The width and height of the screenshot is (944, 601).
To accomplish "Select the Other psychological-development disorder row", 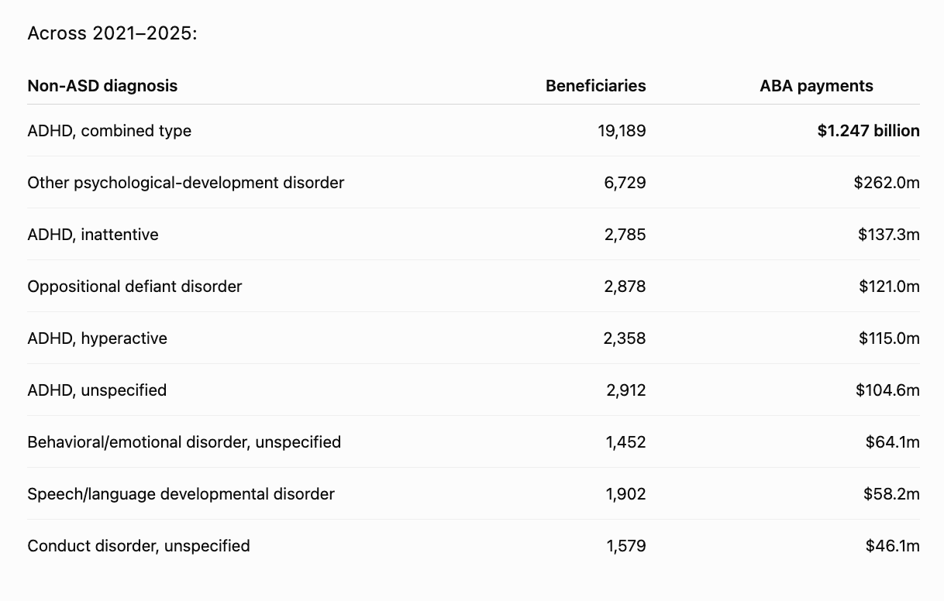I will [474, 183].
